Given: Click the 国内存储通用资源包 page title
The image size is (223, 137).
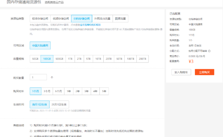Looking at the screenshot, I should (x=24, y=2).
